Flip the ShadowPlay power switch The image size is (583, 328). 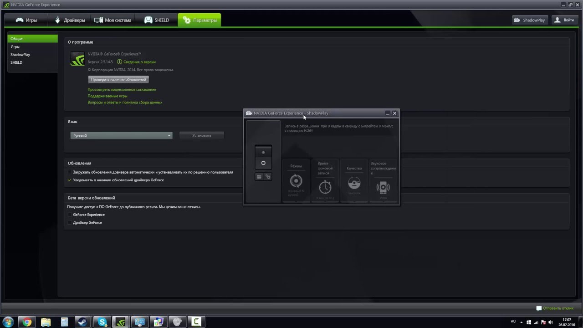[263, 158]
